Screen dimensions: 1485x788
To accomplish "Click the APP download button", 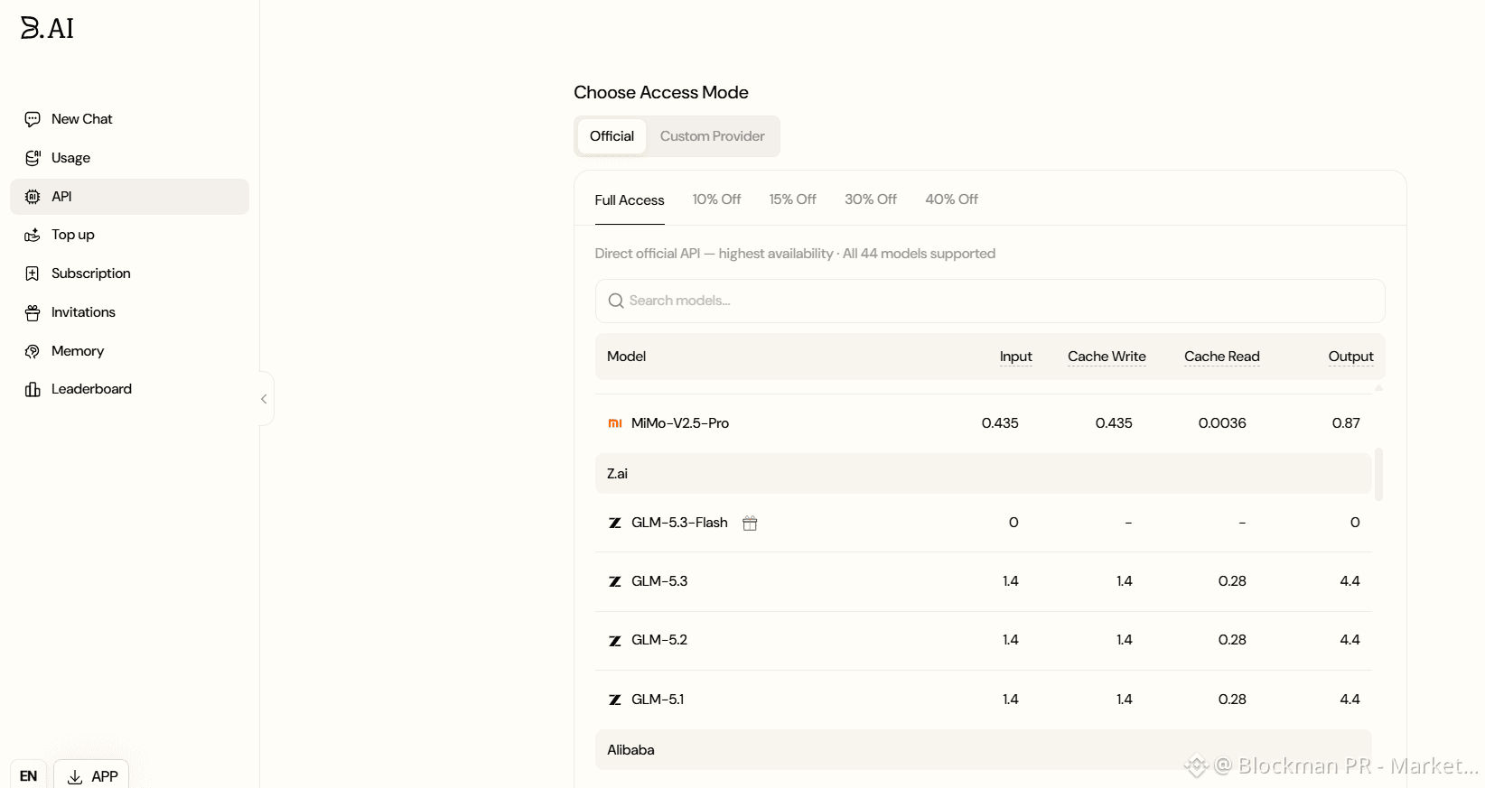I will 91,776.
